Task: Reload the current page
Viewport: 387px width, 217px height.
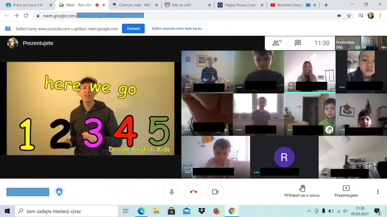Action: (26, 16)
